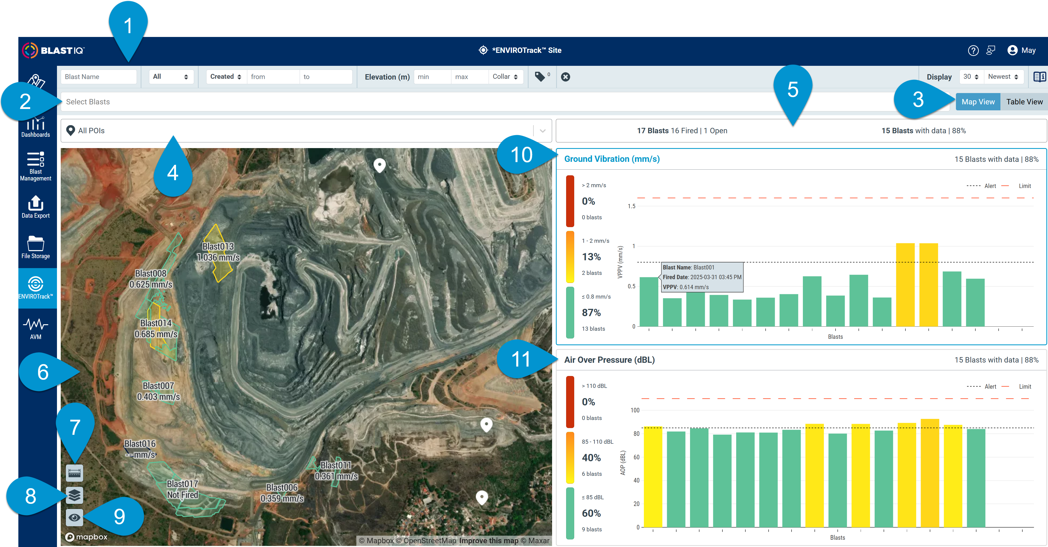Open the Created date type dropdown
The height and width of the screenshot is (547, 1048).
[x=226, y=76]
